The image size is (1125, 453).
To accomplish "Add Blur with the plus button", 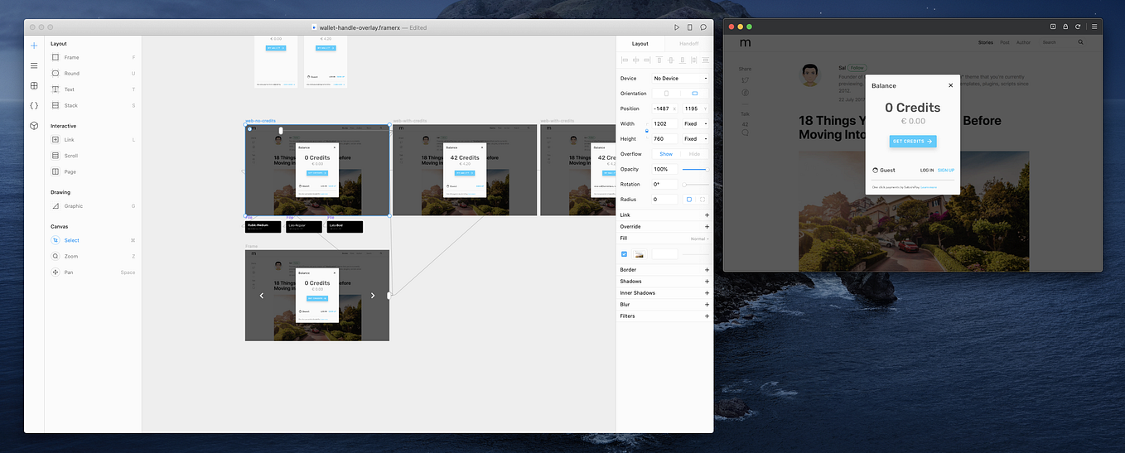I will [x=707, y=305].
